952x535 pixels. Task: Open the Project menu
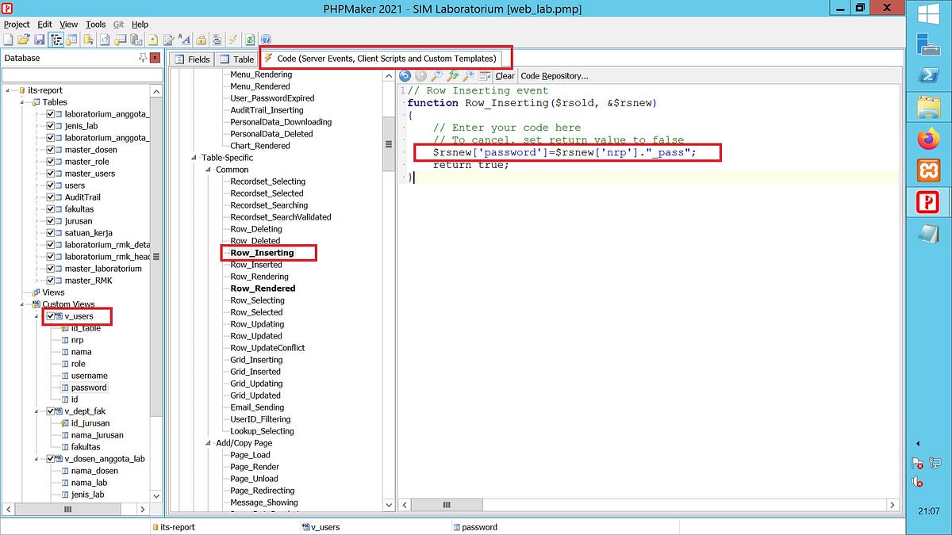17,25
